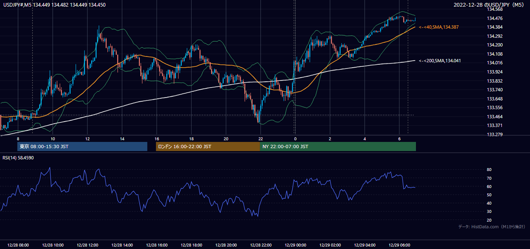The height and width of the screenshot is (249, 530).
Task: Open the HistData.com data source credit
Action: 492,227
